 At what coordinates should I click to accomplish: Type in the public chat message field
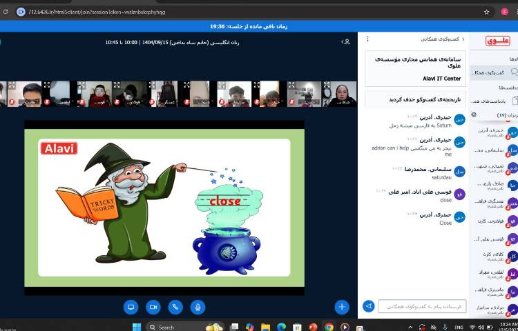coord(422,306)
